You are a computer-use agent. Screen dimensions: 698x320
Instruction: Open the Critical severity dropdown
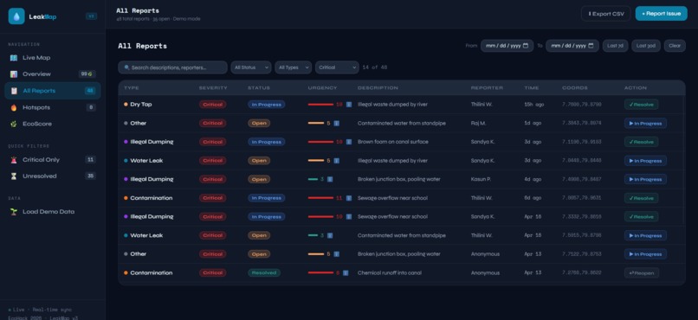tap(337, 67)
